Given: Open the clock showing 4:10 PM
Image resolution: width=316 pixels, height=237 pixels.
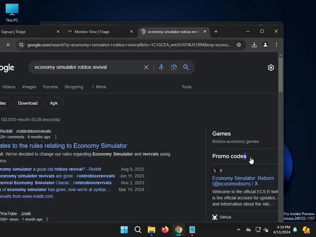Looking at the screenshot, I should coord(282,230).
